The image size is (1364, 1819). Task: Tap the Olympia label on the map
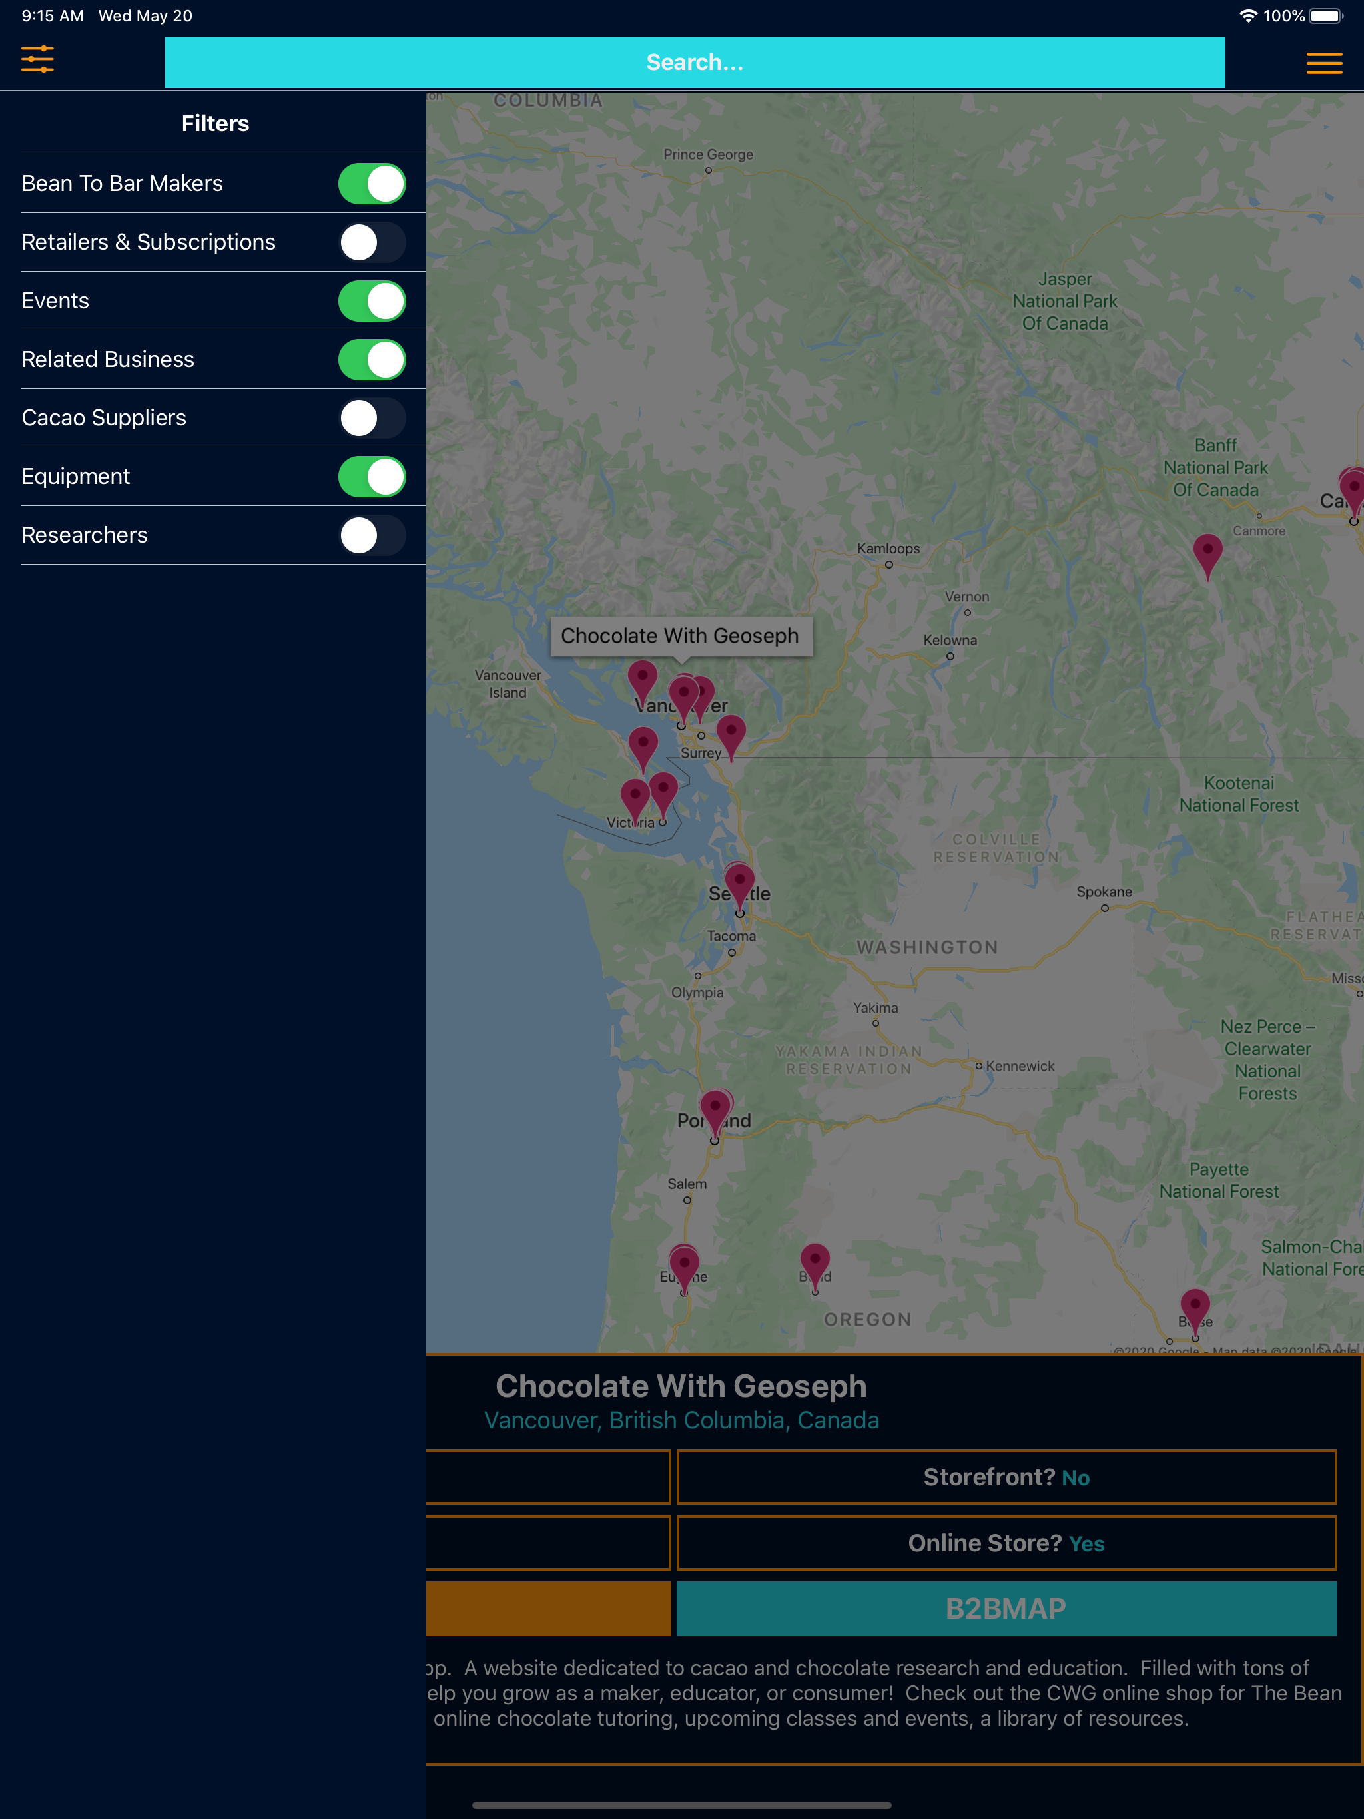click(697, 993)
